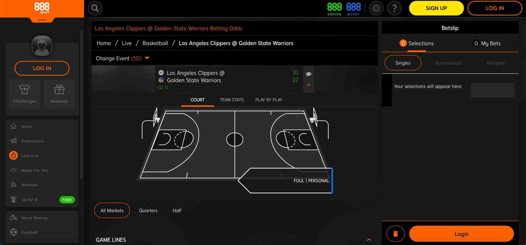Switch to PLAY BY PLAY tab

tap(269, 100)
